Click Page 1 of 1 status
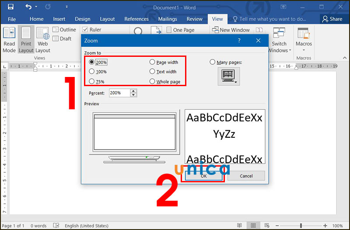Image resolution: width=350 pixels, height=230 pixels. point(13,226)
